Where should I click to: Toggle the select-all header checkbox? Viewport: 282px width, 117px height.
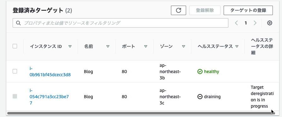(15, 46)
